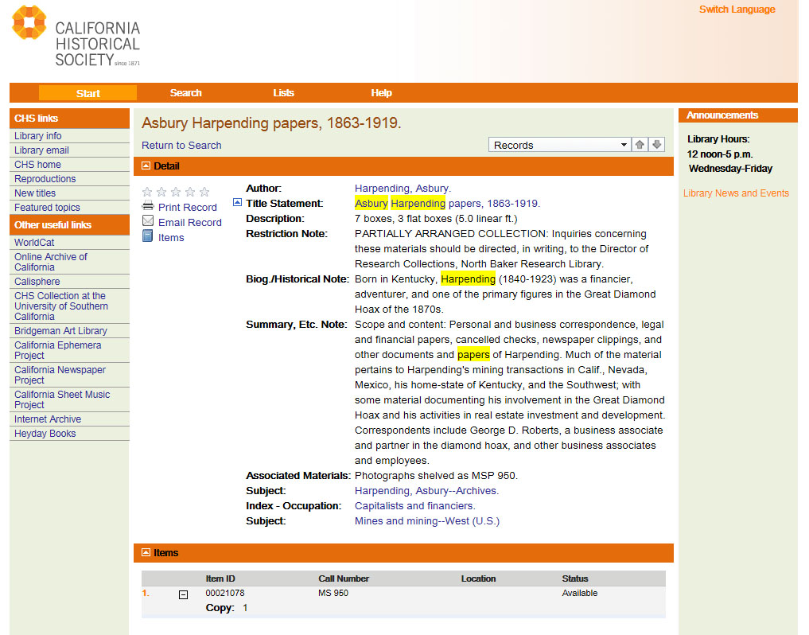Image resolution: width=809 pixels, height=635 pixels.
Task: Open subject Harpending, Asbury--Archives
Action: [x=426, y=491]
